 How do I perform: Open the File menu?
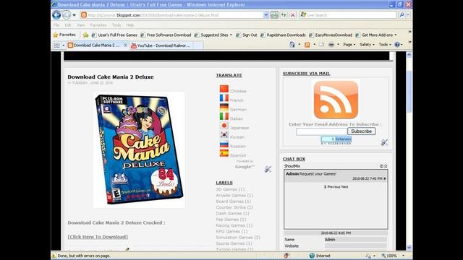(56, 25)
